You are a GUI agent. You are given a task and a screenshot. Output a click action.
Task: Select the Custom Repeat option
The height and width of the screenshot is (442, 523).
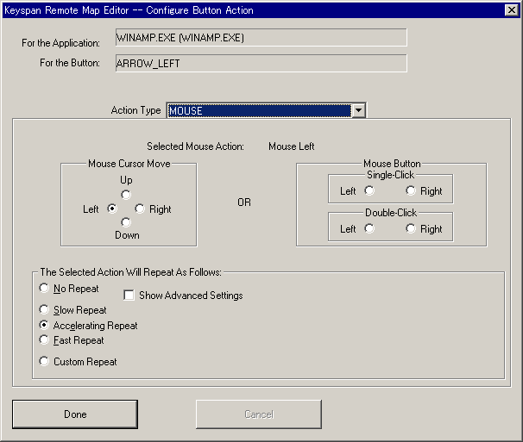pos(45,362)
